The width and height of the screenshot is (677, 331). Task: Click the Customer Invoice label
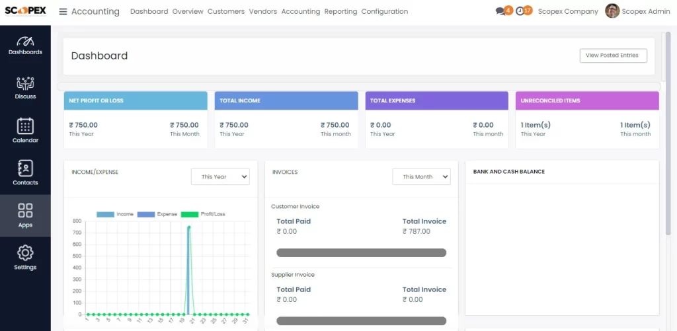tap(296, 206)
